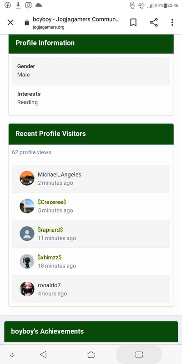Open $xbimzz$ profile link
The width and height of the screenshot is (182, 364).
tap(50, 258)
